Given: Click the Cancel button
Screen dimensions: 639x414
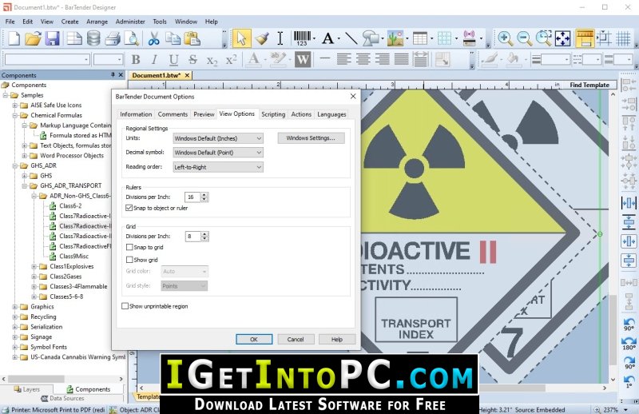Looking at the screenshot, I should point(296,340).
